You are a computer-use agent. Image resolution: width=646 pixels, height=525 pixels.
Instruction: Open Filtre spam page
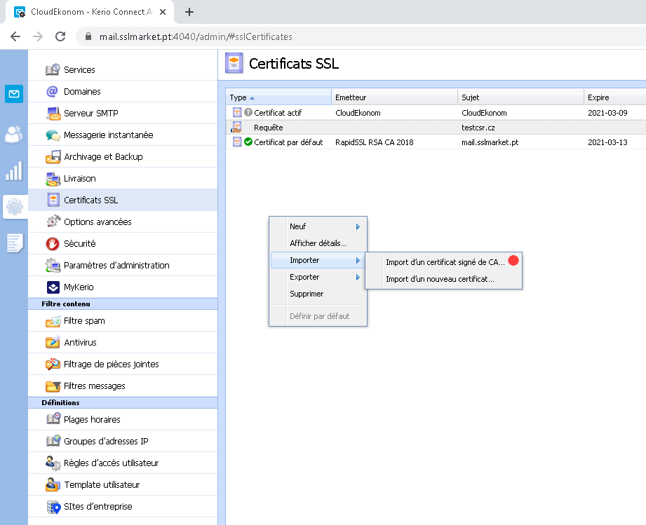[123, 321]
